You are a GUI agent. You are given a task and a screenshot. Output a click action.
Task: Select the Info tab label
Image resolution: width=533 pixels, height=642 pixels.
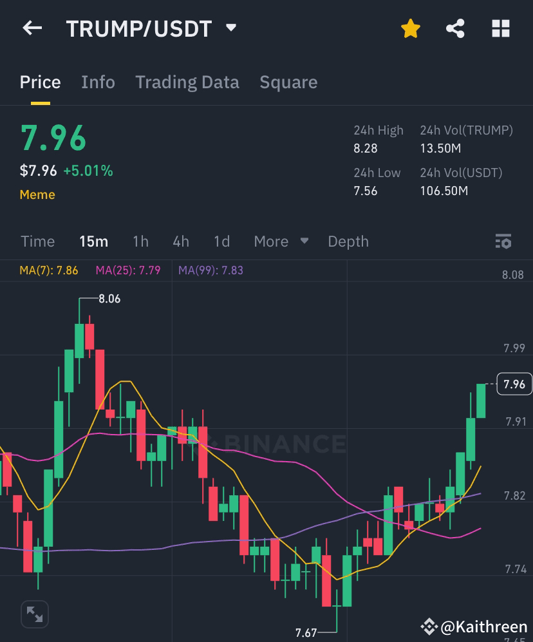pyautogui.click(x=98, y=82)
